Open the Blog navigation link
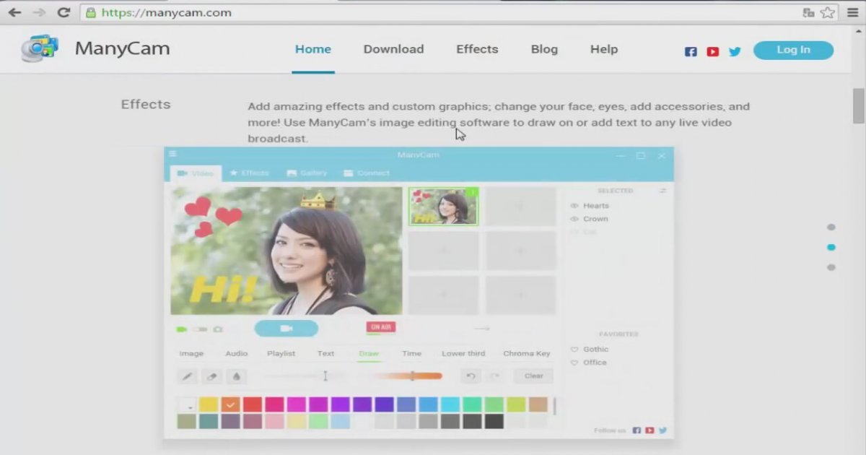The height and width of the screenshot is (455, 866). tap(544, 49)
